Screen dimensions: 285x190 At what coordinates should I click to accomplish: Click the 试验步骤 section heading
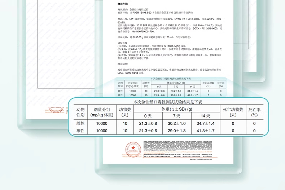pyautogui.click(x=123, y=42)
